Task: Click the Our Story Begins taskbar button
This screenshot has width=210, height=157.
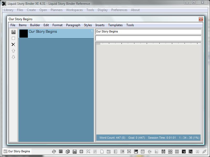Action: point(17,151)
